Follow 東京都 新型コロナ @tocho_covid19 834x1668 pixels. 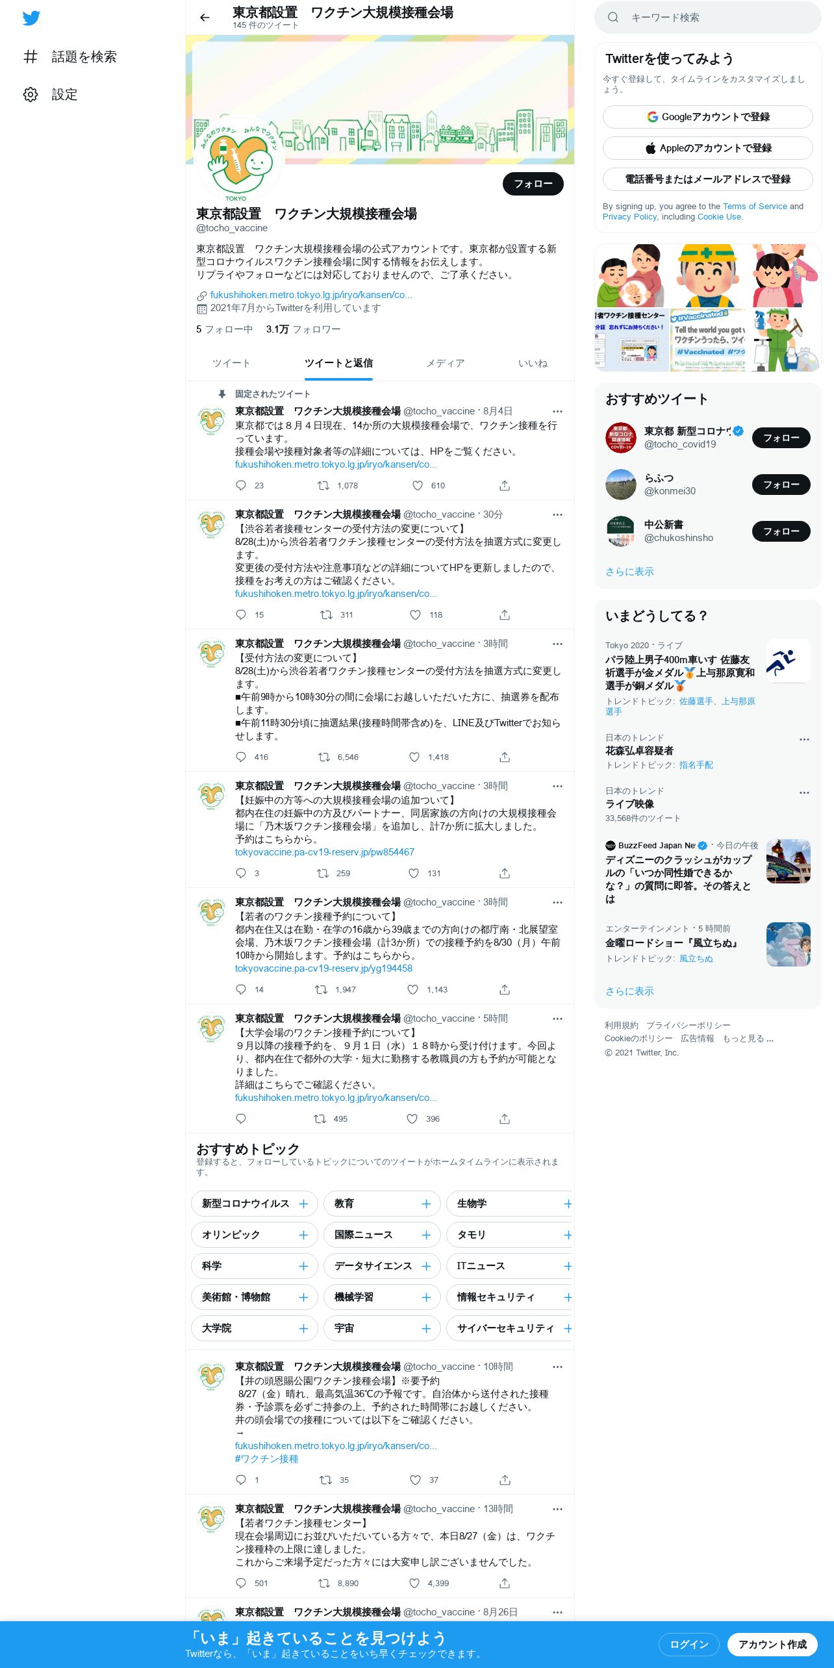point(781,438)
